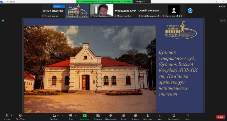The image size is (227, 121).
Task: Click the Sign in button
Action: [x=222, y=21]
